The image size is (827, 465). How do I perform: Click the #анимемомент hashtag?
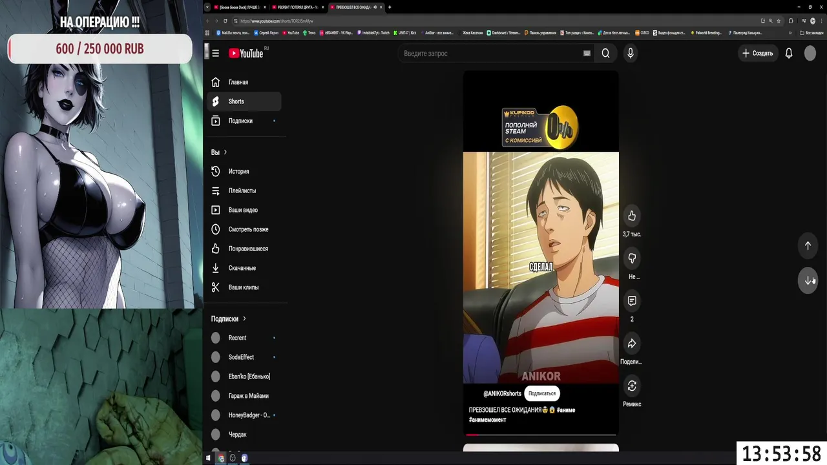[488, 420]
